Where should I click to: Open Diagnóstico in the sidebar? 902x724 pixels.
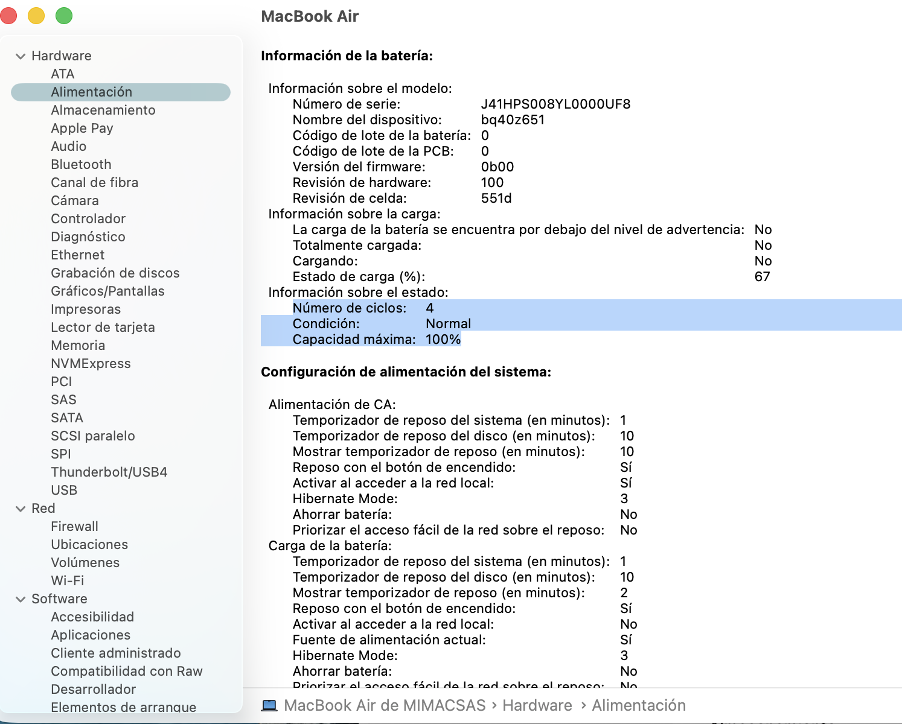coord(88,237)
